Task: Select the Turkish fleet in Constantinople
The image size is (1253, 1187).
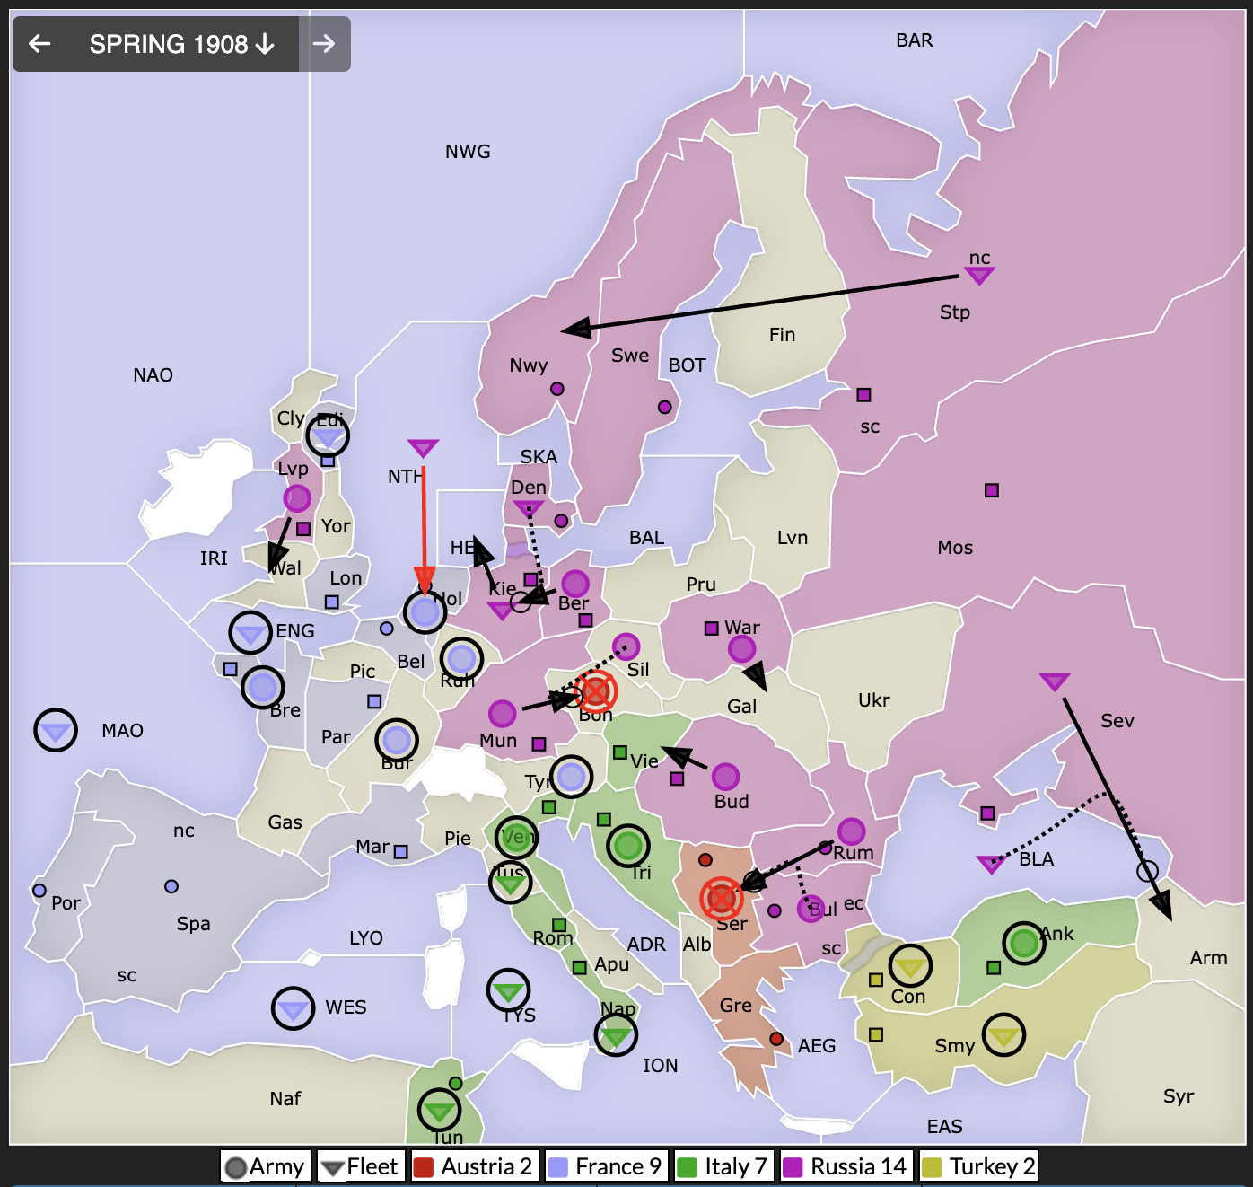Action: coord(910,966)
